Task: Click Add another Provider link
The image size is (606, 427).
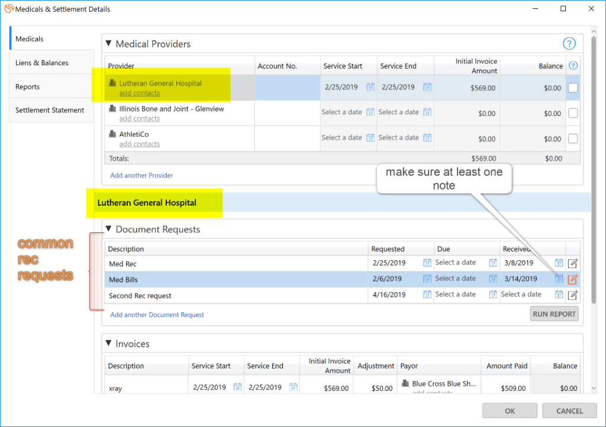Action: [141, 175]
